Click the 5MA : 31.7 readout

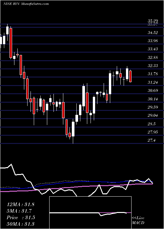click(19, 211)
